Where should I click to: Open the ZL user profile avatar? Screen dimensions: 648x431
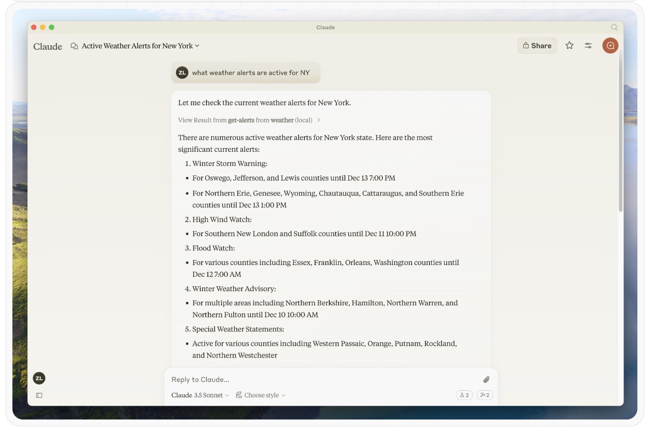pos(39,378)
